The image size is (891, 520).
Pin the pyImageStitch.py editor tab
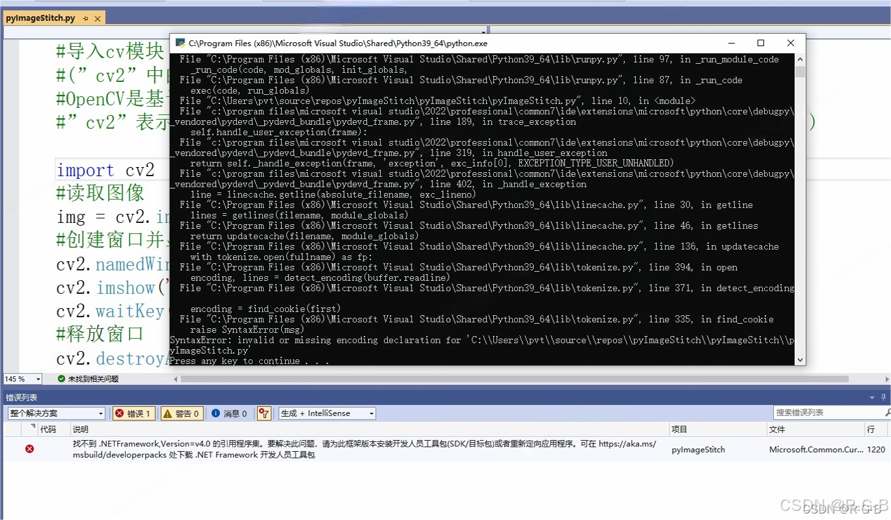(85, 18)
